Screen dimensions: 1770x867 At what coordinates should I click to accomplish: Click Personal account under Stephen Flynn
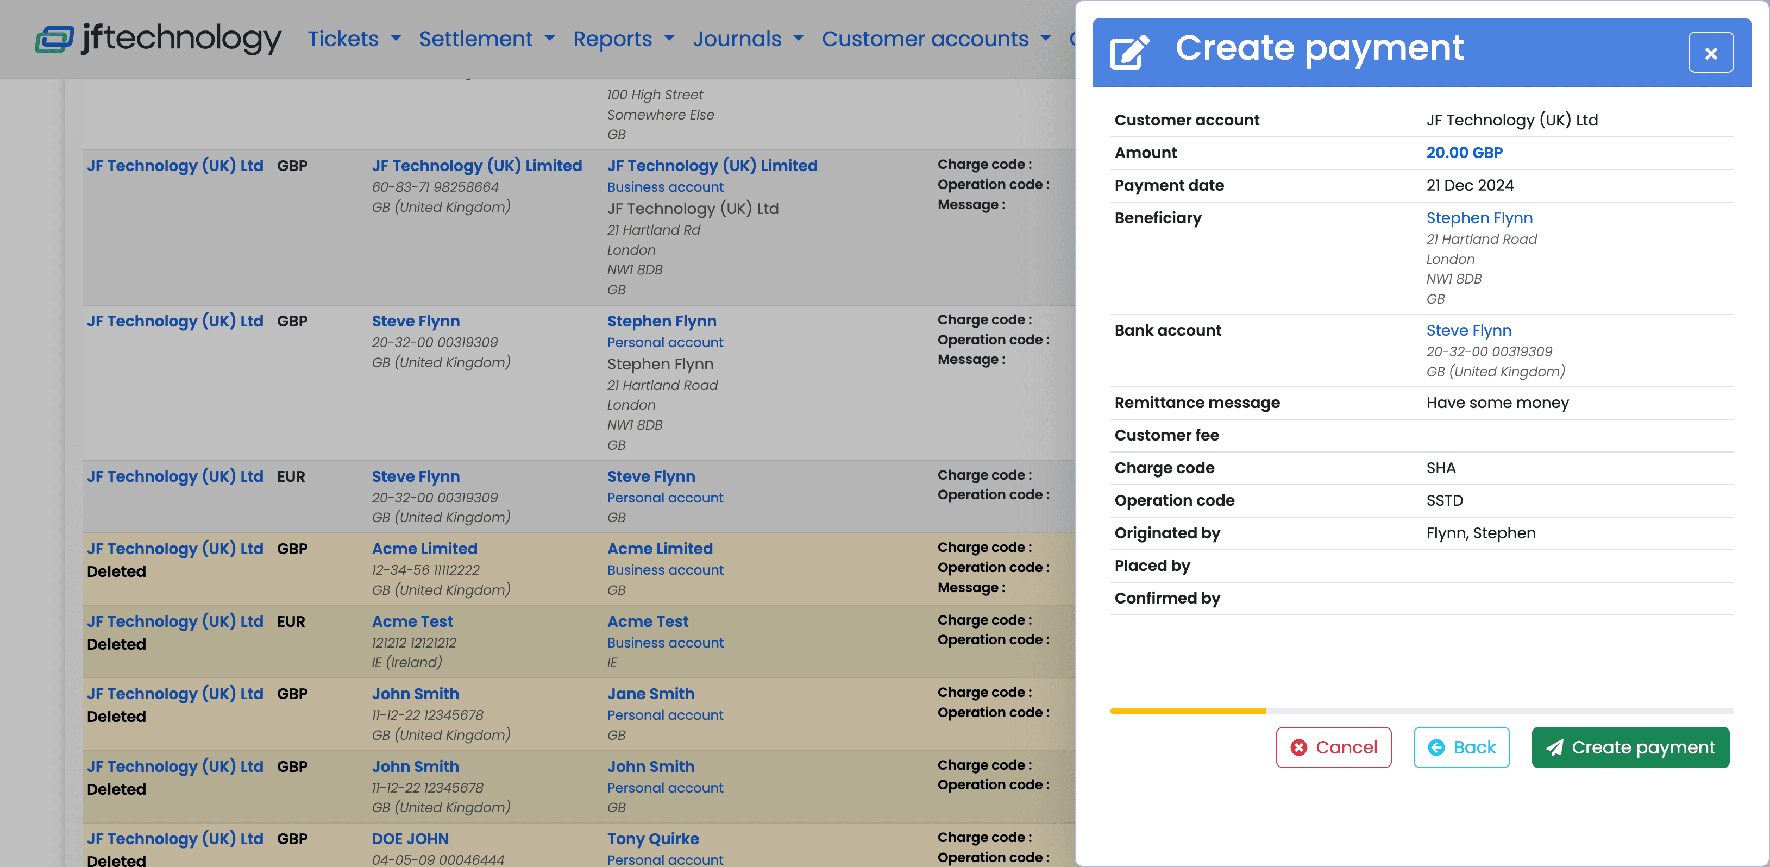coord(664,342)
